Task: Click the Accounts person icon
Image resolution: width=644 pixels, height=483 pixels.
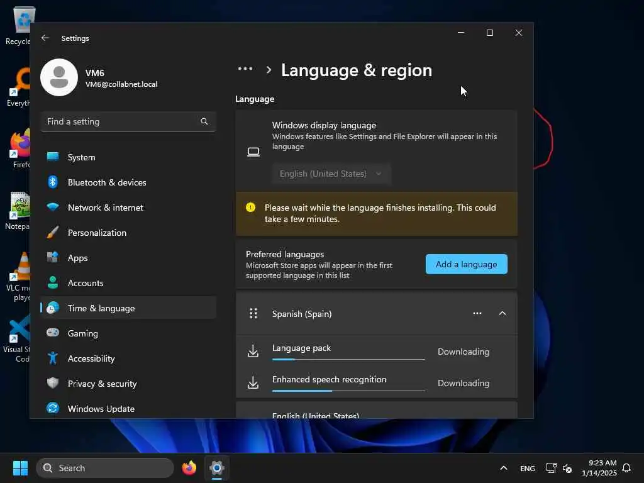Action: [53, 282]
